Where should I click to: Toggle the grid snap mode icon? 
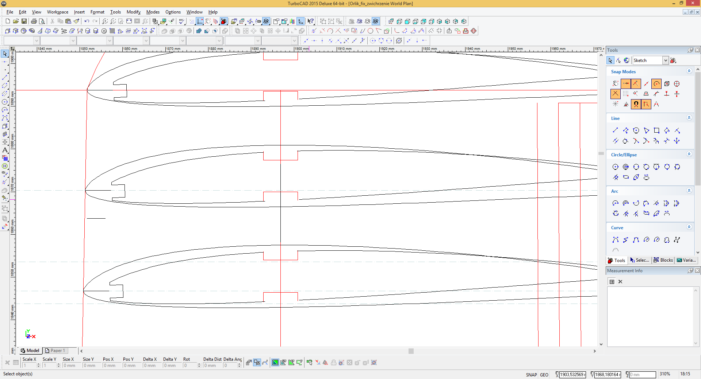626,94
